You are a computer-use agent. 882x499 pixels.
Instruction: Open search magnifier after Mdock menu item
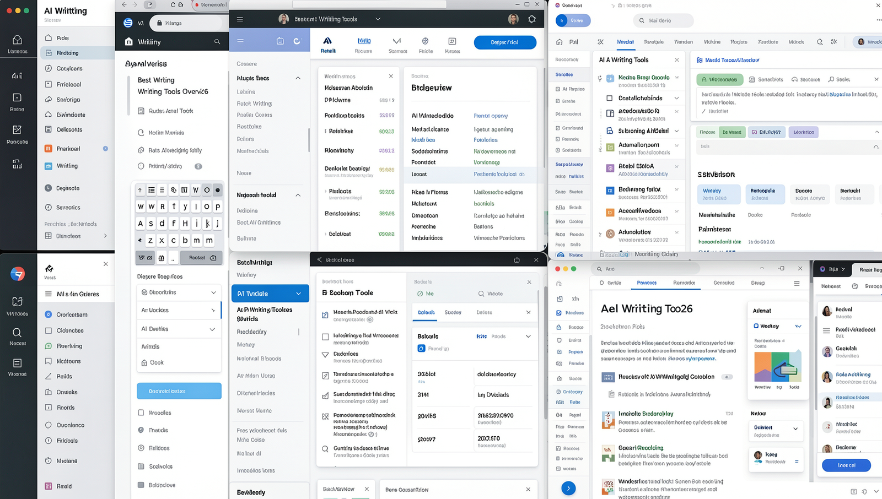coord(820,42)
